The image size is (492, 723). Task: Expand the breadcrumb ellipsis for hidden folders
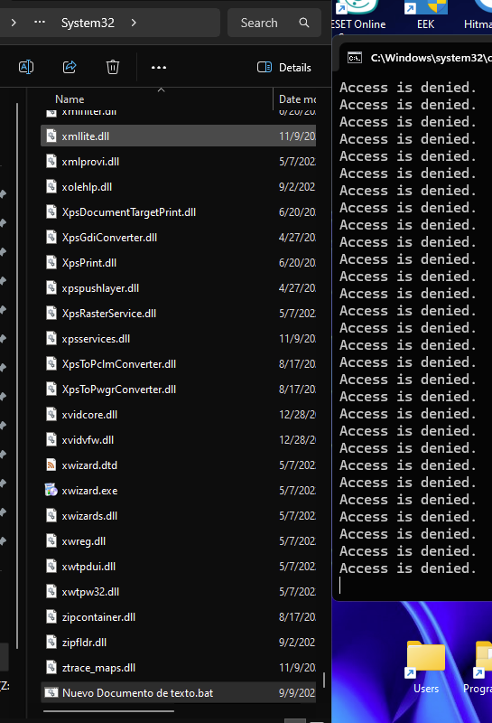click(x=40, y=22)
